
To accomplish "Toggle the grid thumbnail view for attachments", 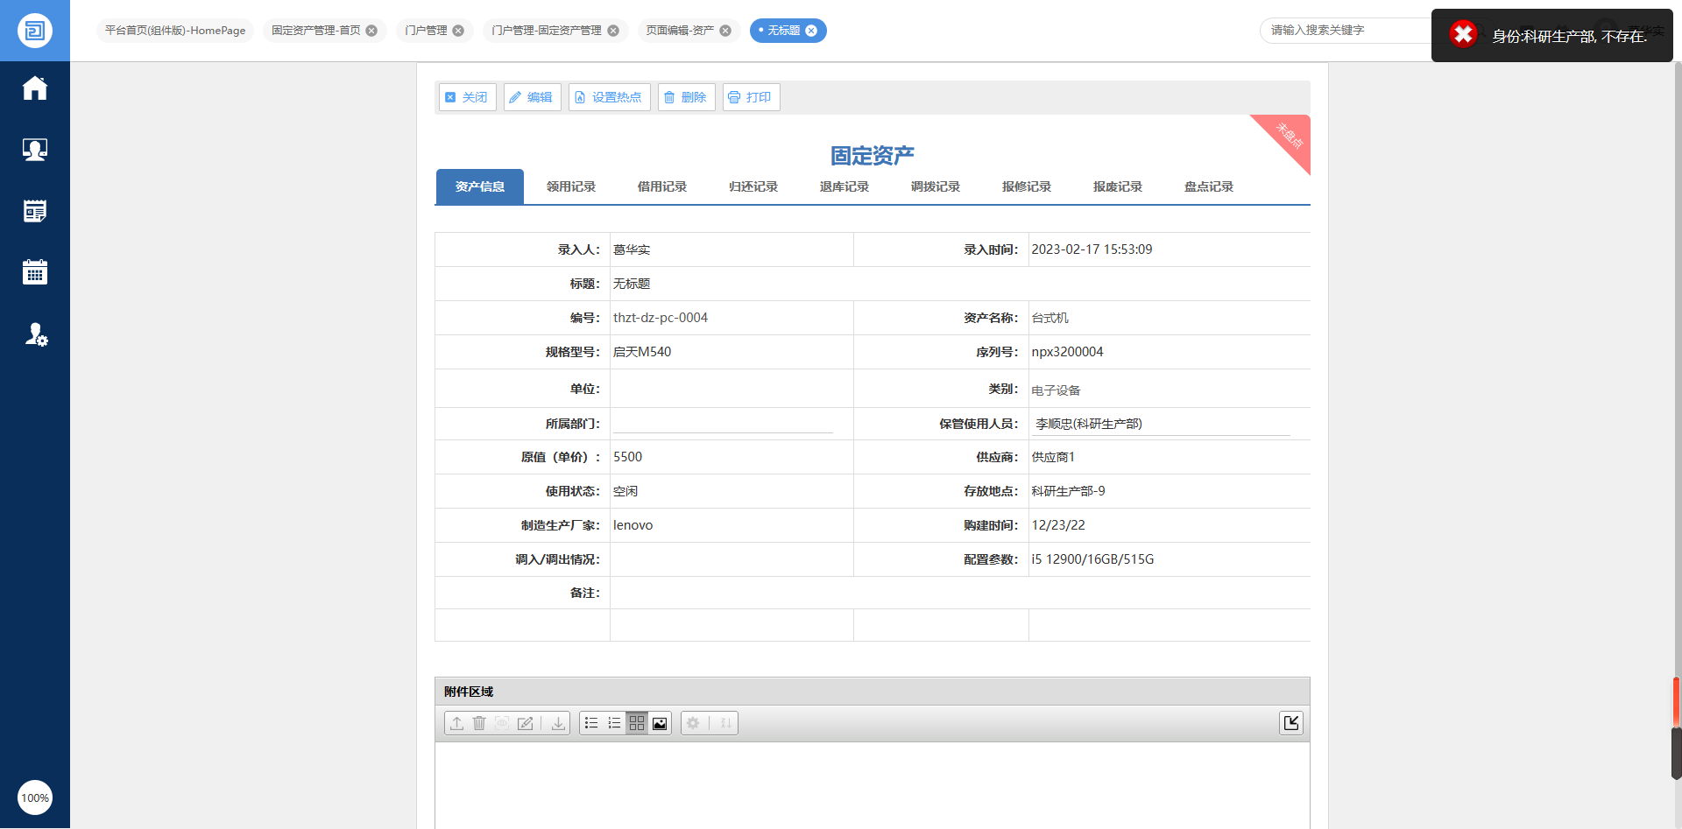I will (637, 723).
